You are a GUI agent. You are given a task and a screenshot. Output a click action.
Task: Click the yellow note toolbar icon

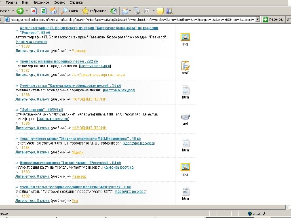tap(160, 11)
